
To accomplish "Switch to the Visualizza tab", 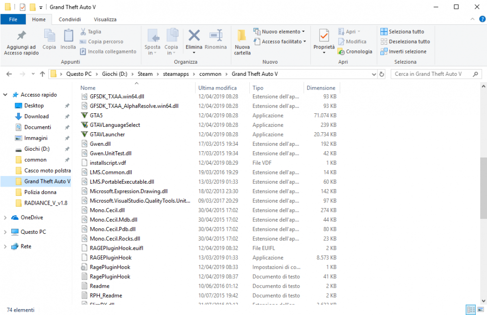I will 105,19.
